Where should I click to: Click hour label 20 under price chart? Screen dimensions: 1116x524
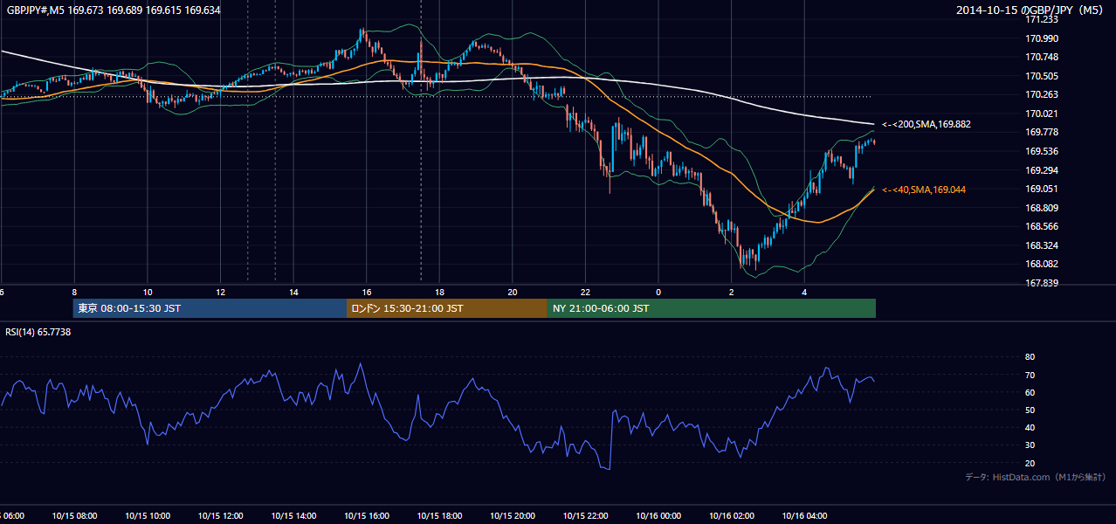(x=513, y=293)
